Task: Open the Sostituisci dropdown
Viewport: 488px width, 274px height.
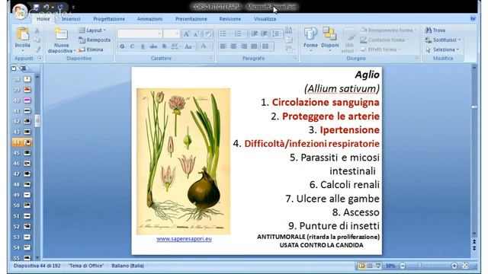Action: [442, 40]
